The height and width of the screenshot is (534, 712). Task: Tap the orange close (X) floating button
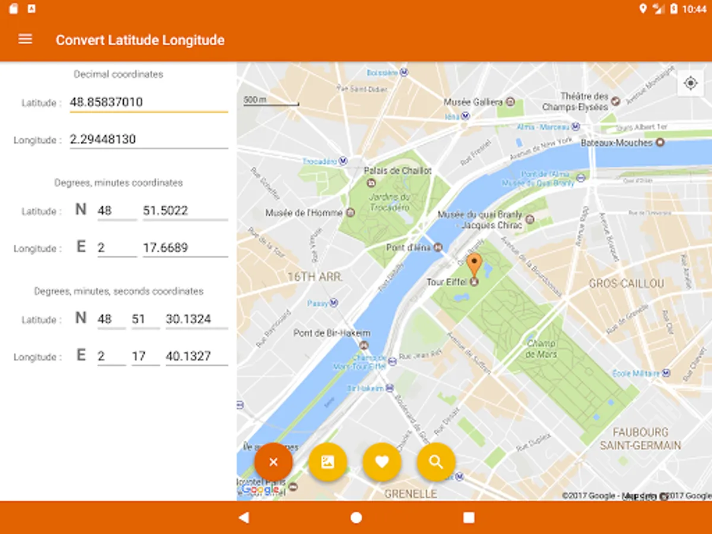pos(273,462)
